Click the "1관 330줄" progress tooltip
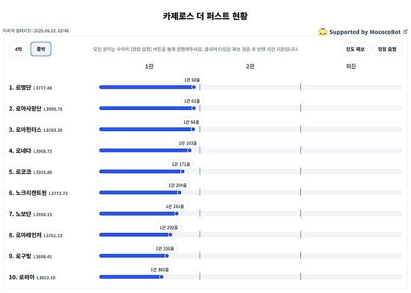The width and height of the screenshot is (411, 293). click(166, 249)
